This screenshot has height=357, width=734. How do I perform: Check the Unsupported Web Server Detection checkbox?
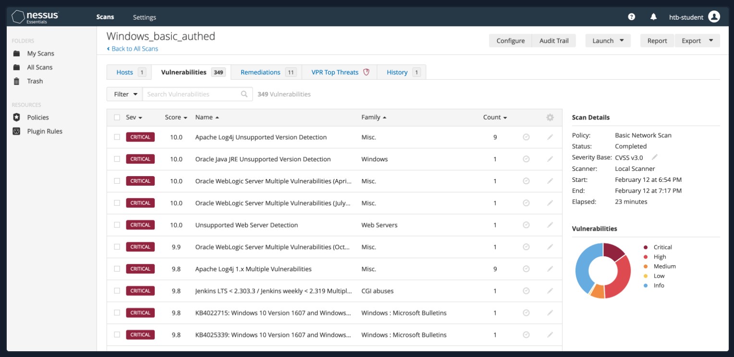pos(117,225)
